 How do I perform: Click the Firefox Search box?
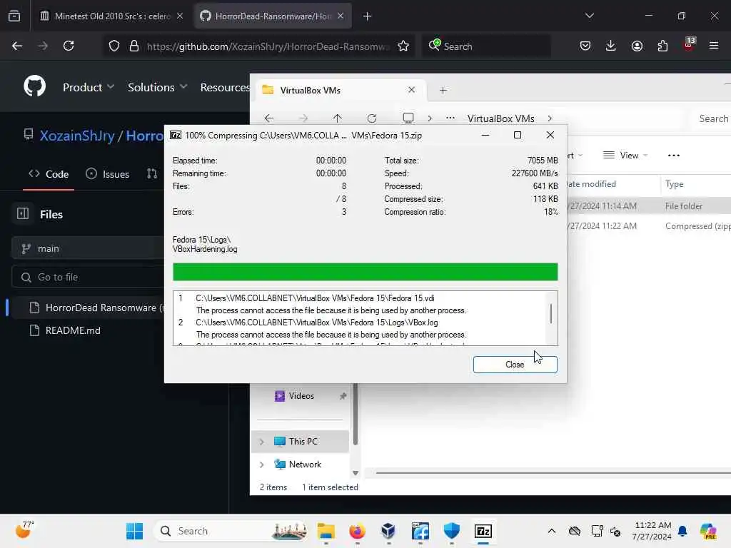coord(486,46)
